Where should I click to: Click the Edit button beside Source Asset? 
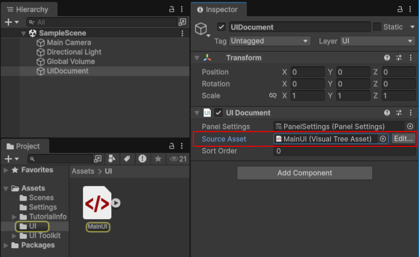[x=403, y=139]
